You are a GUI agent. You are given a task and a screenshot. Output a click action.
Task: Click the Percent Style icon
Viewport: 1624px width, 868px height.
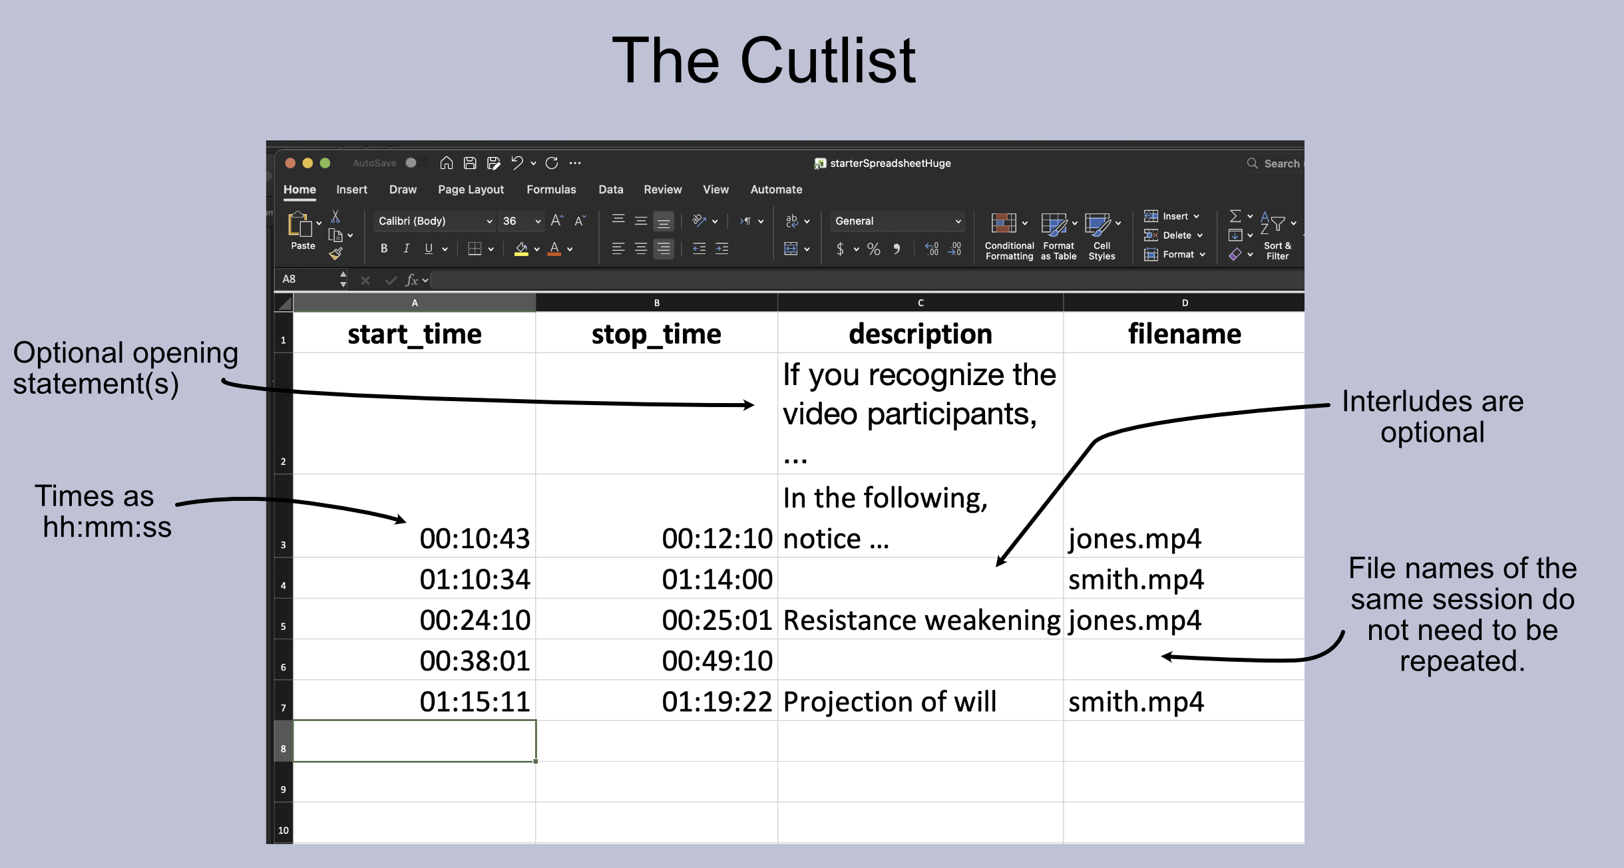[x=874, y=249]
